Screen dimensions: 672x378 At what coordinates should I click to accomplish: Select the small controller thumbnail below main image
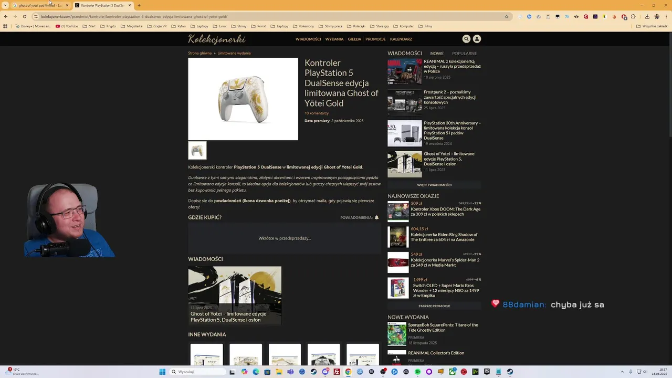[x=197, y=151]
